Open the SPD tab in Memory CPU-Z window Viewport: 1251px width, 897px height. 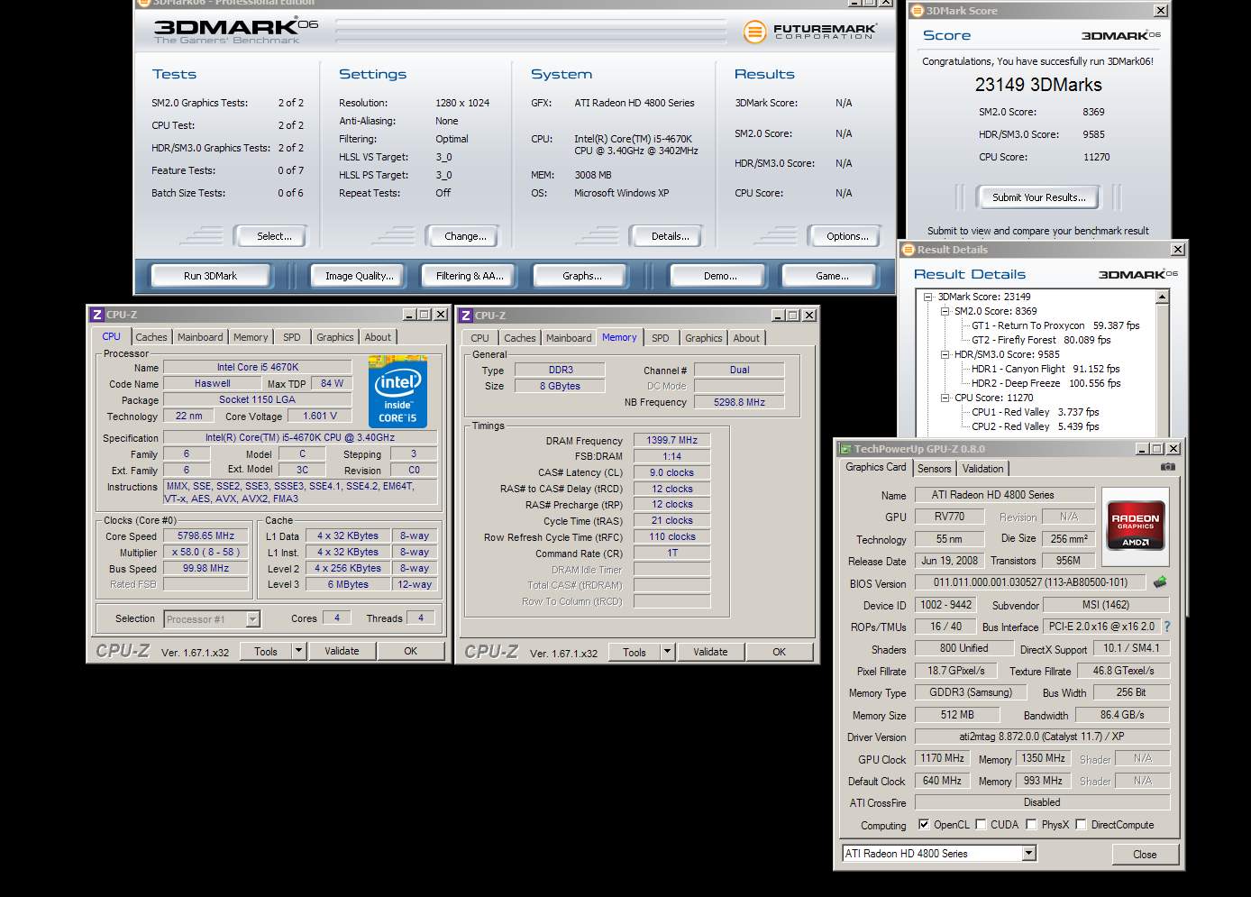pos(661,338)
